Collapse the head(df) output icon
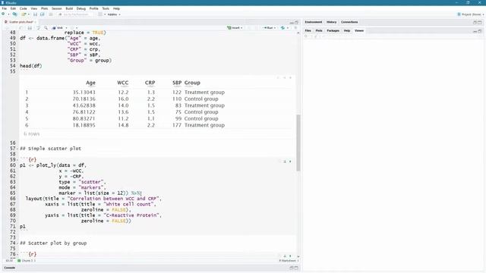Image resolution: width=486 pixels, height=273 pixels. (284, 77)
